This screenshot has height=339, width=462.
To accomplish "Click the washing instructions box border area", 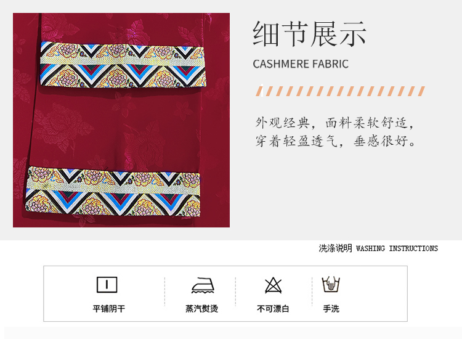I will point(225,293).
